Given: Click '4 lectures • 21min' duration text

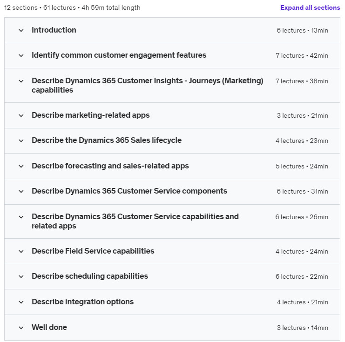Looking at the screenshot, I should (x=302, y=302).
